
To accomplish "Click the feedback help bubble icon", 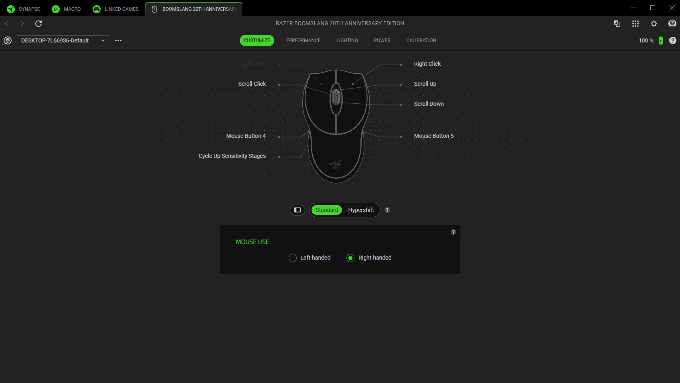I will pyautogui.click(x=672, y=24).
